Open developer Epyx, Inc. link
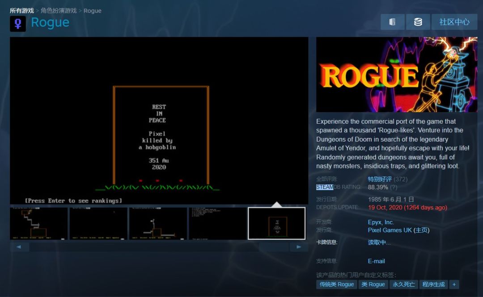Image resolution: width=483 pixels, height=297 pixels. pos(381,222)
